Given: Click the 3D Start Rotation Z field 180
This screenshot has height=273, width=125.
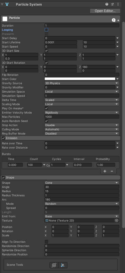Looking at the screenshot, I should click(98, 67).
